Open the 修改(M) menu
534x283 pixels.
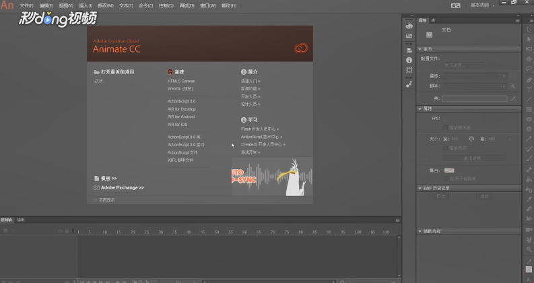coord(106,6)
